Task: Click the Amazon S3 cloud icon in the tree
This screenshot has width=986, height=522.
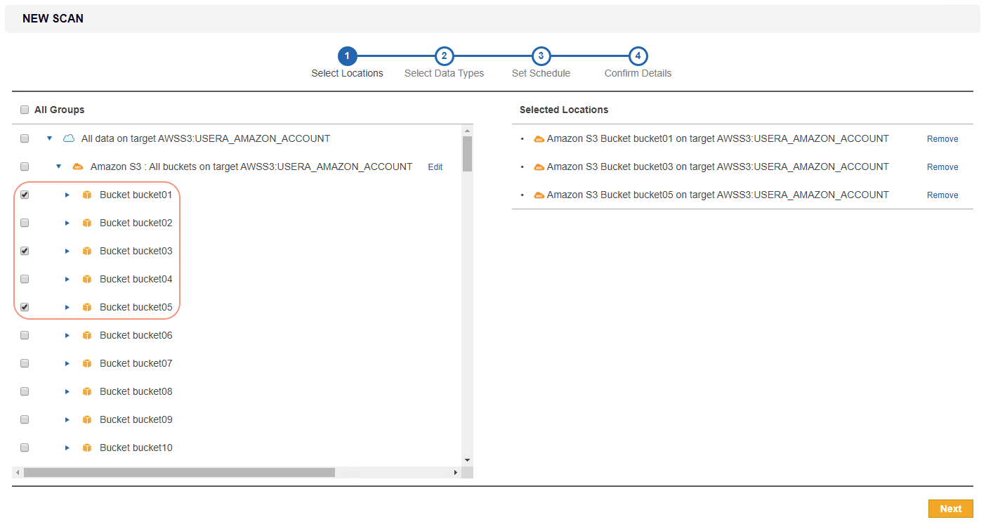Action: [77, 167]
